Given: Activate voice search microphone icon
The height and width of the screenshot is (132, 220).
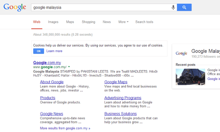Looking at the screenshot, I should pos(173,7).
